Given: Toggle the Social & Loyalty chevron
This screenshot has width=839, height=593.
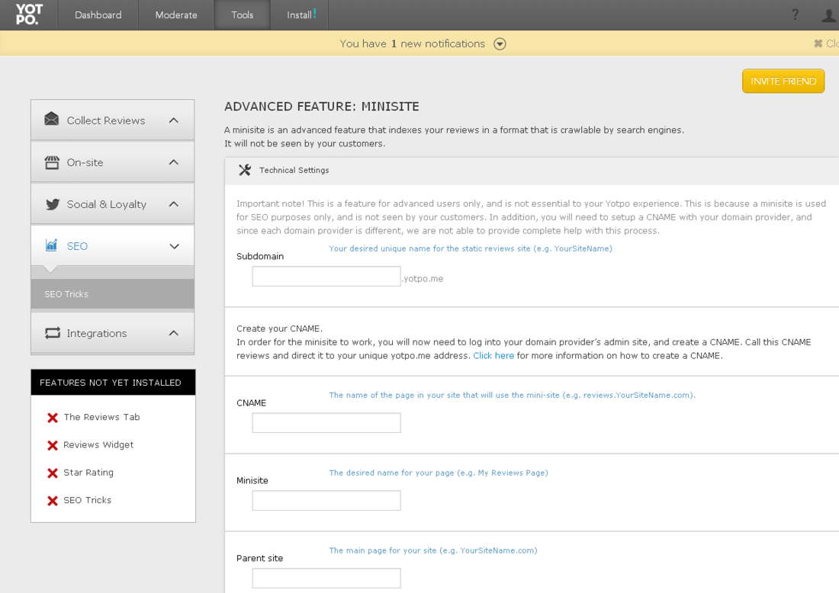Looking at the screenshot, I should [x=173, y=204].
